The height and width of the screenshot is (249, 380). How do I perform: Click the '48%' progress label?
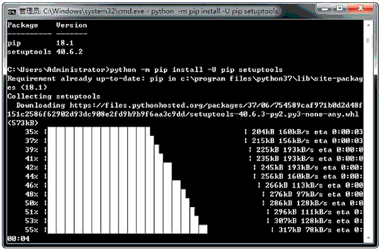pos(31,194)
